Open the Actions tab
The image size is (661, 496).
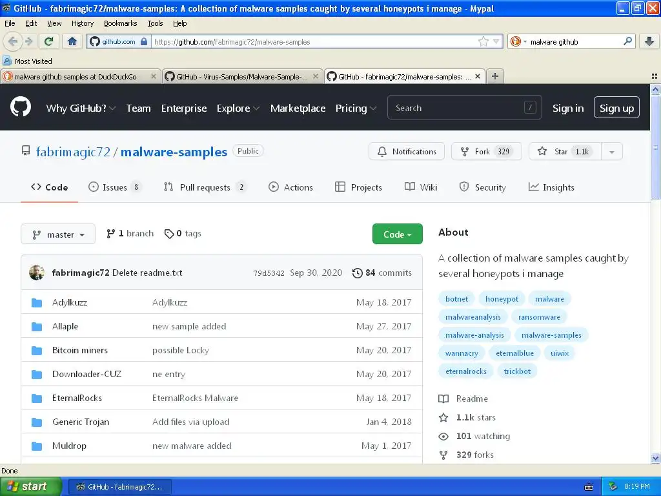coord(291,187)
